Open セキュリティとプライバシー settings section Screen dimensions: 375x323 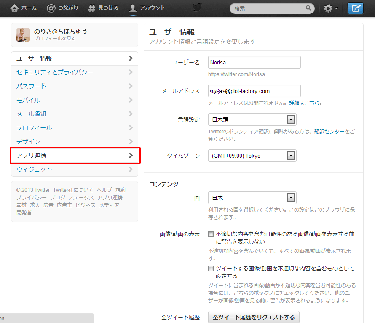click(x=75, y=72)
